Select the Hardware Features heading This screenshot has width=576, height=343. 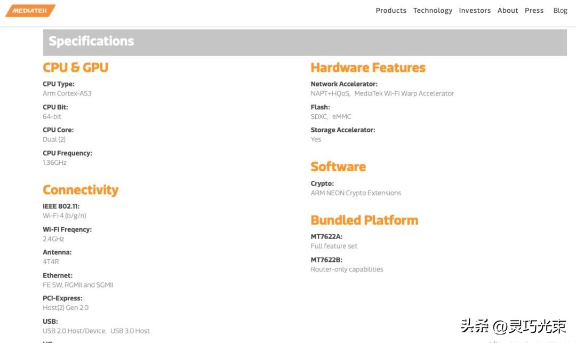pyautogui.click(x=368, y=68)
